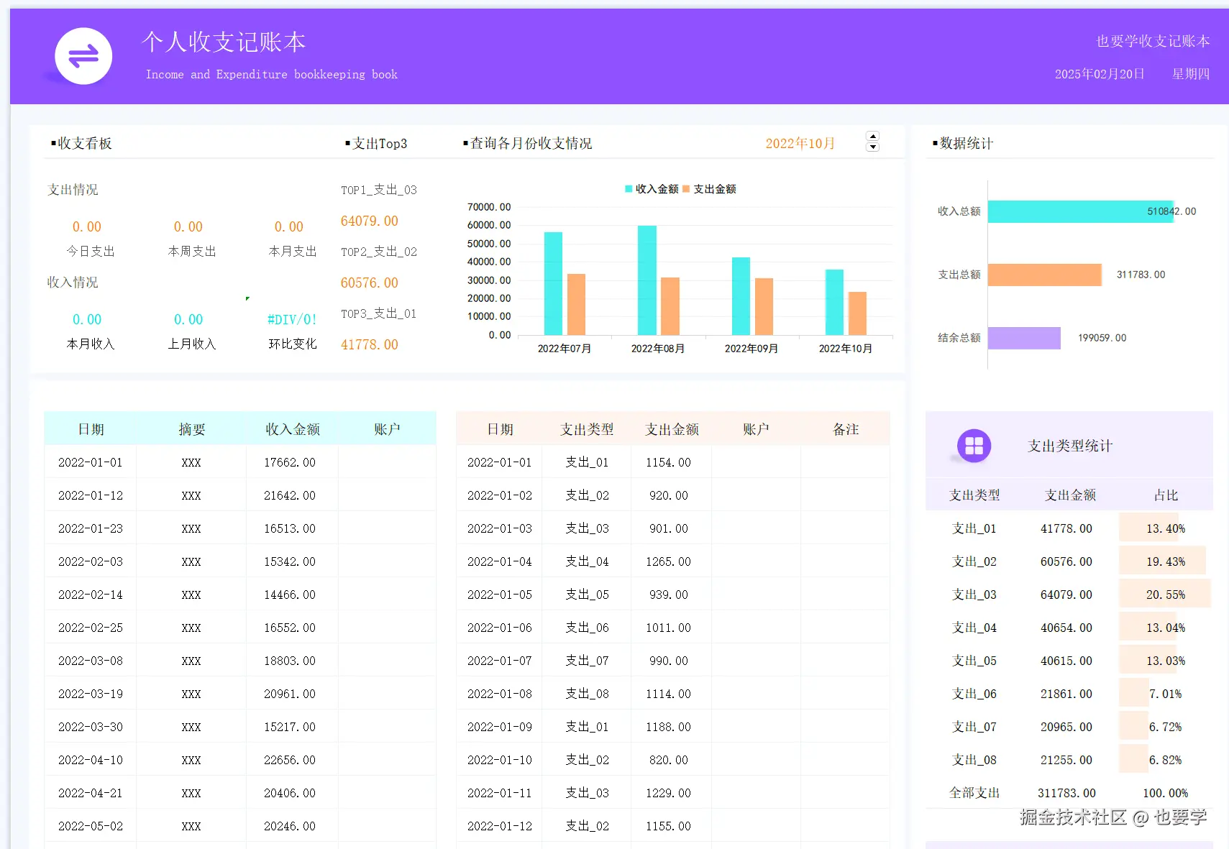
Task: Click the purple grid icon beside 支出类型统计
Action: click(974, 446)
